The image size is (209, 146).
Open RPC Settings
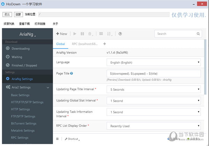[x=20, y=138]
